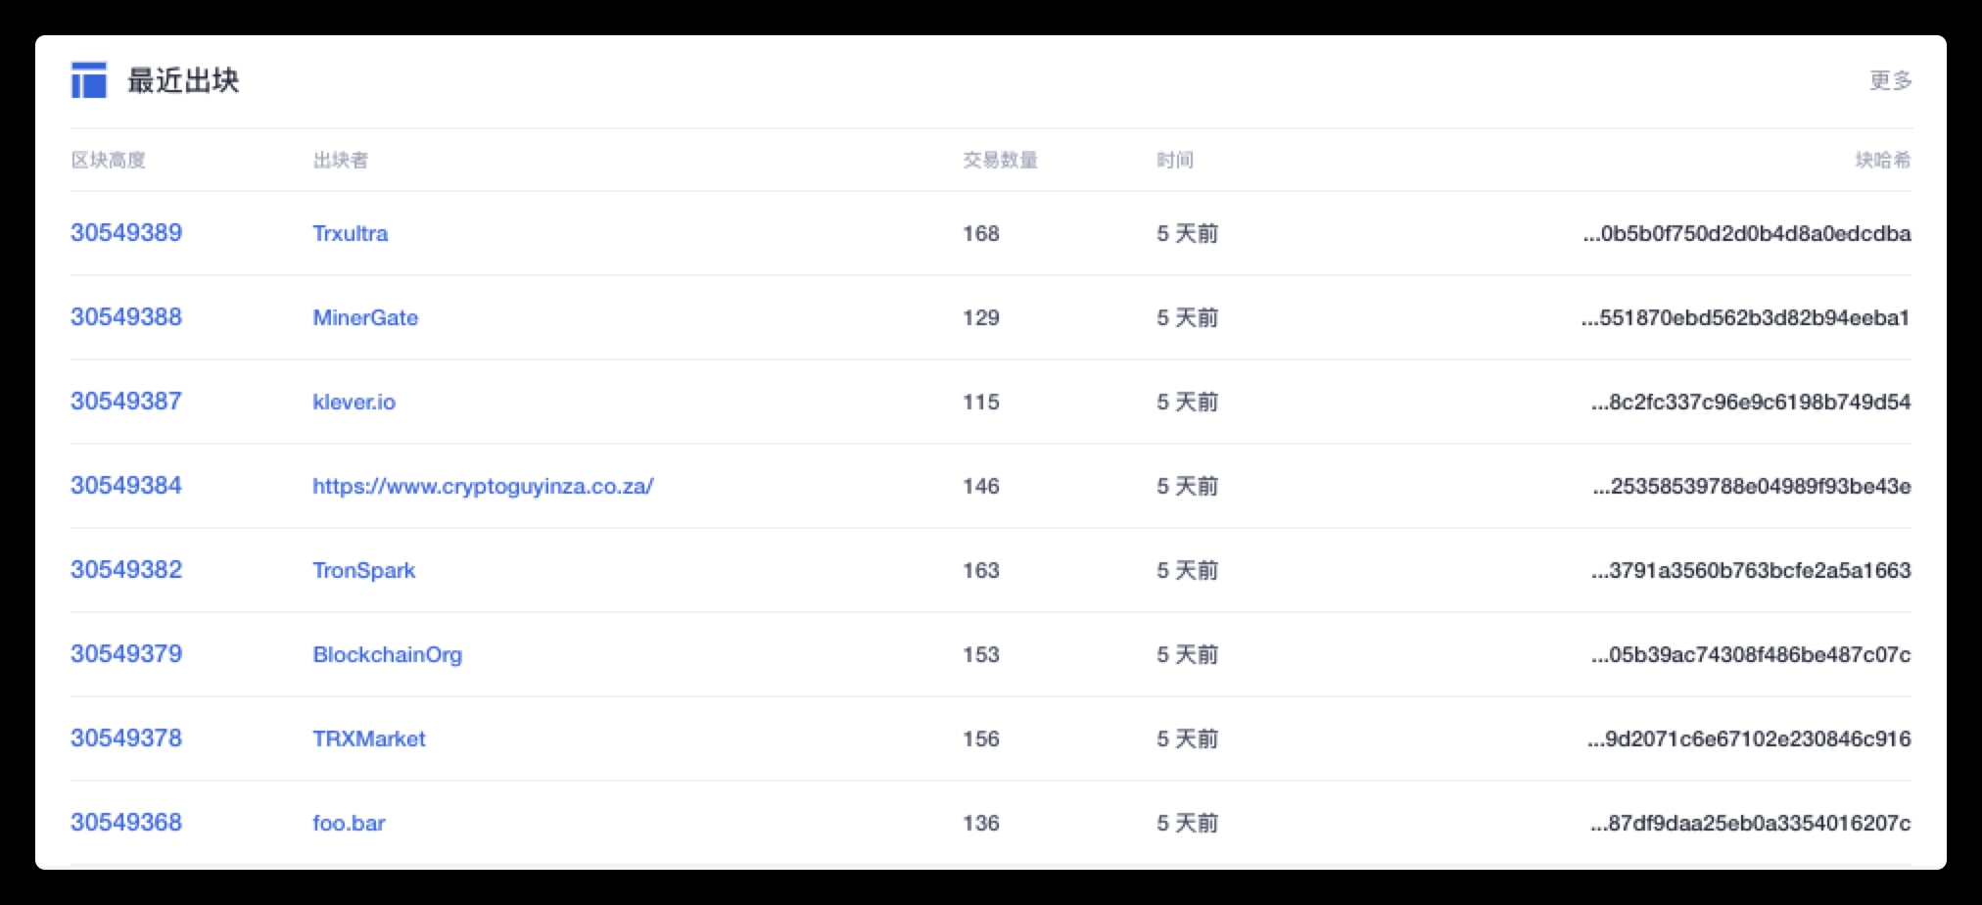The height and width of the screenshot is (905, 1982).
Task: Open producer BlockchainOrg
Action: (388, 654)
